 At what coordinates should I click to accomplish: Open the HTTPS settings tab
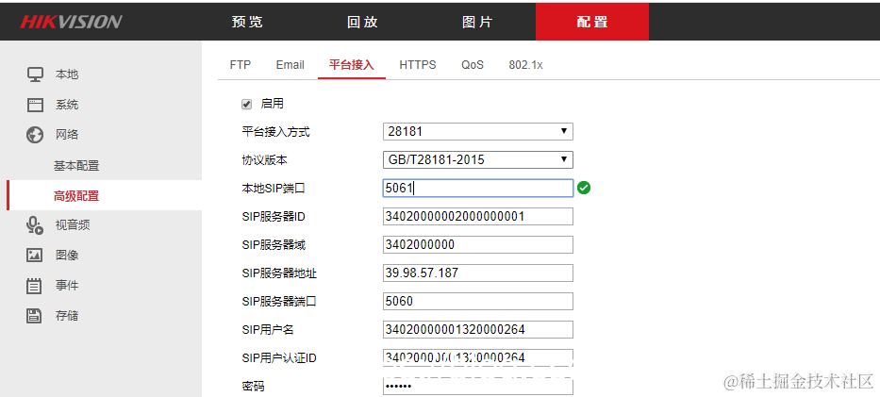tap(418, 65)
